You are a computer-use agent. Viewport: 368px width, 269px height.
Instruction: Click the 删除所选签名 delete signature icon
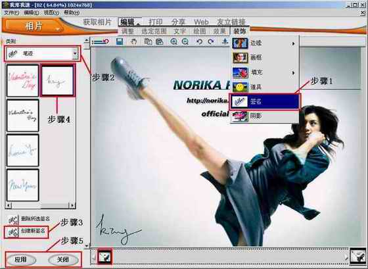[x=12, y=220]
